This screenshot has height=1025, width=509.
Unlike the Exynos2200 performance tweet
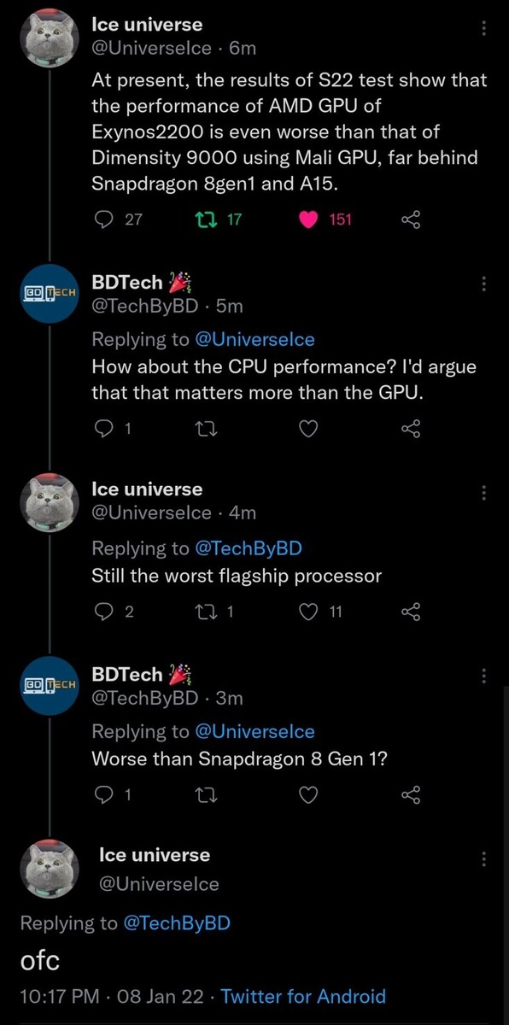point(309,219)
